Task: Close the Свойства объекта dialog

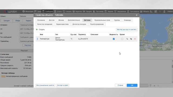Action: (137, 15)
